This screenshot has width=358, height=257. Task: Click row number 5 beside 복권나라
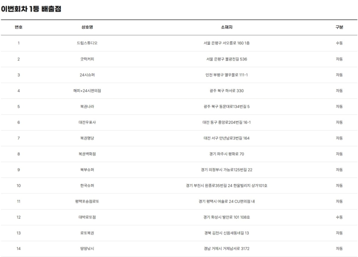[x=18, y=106]
